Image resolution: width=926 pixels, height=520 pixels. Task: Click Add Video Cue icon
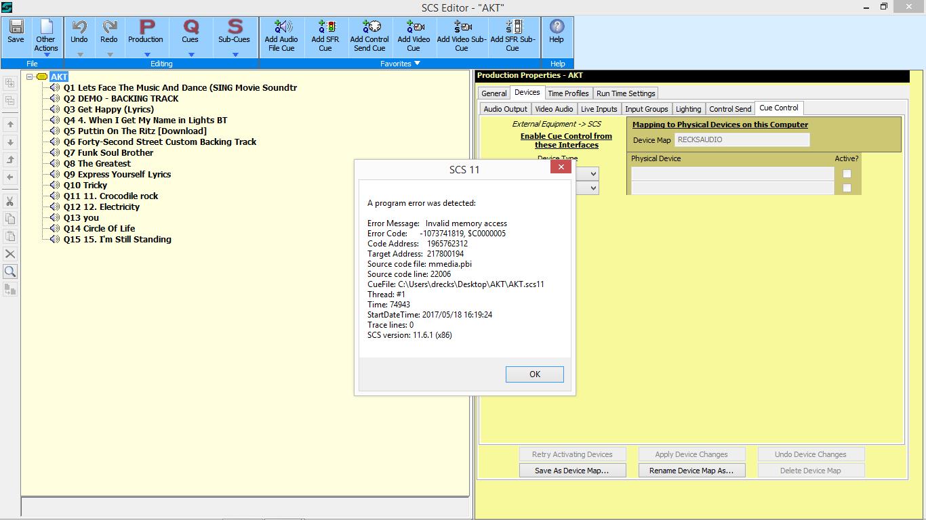(414, 28)
